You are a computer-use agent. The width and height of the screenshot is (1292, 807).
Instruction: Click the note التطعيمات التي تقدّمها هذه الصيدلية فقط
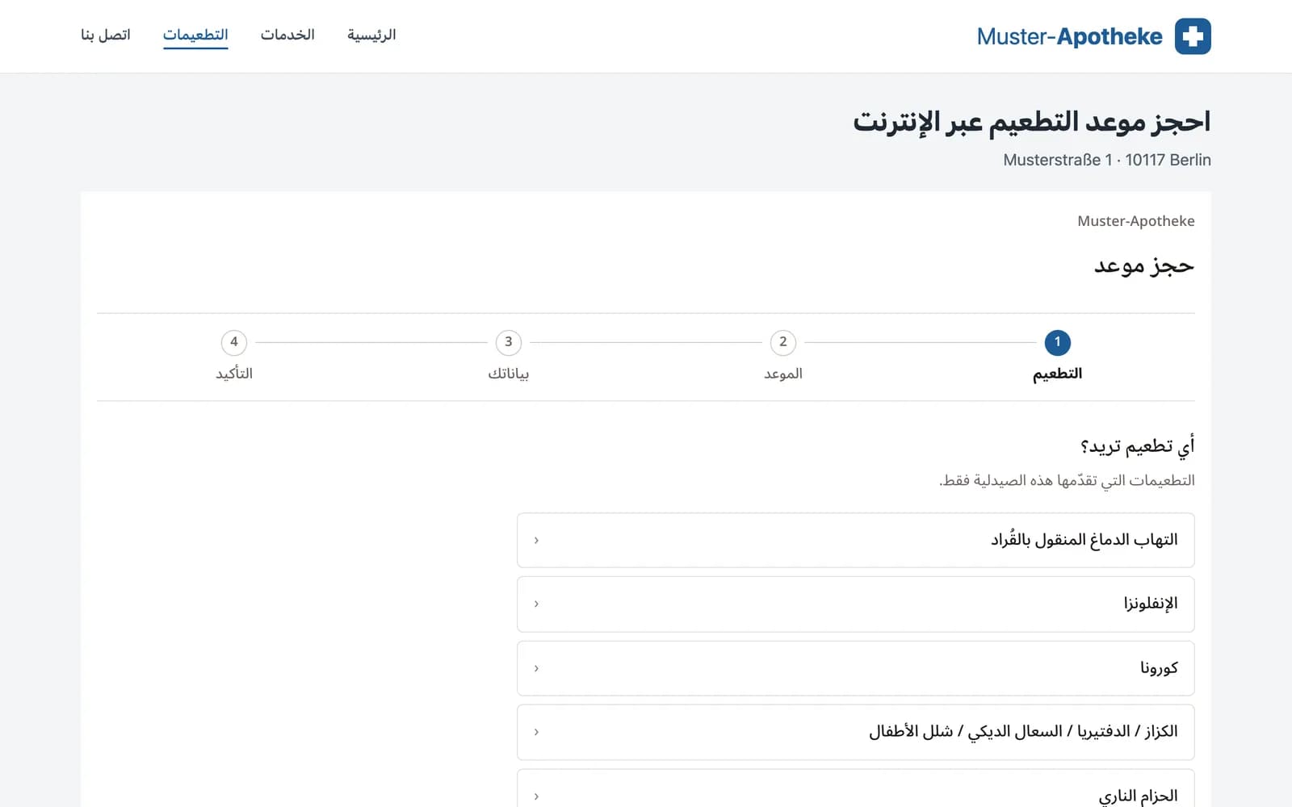click(1067, 480)
